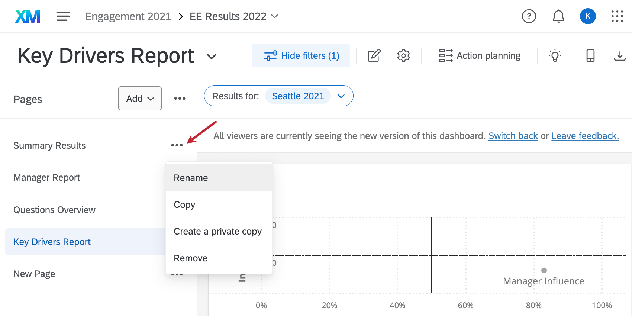Image resolution: width=632 pixels, height=316 pixels.
Task: Open the help question mark icon
Action: 529,16
